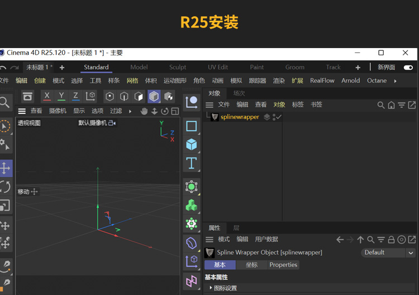This screenshot has width=419, height=295.
Task: Click the viewport pan hand icon
Action: (x=144, y=111)
